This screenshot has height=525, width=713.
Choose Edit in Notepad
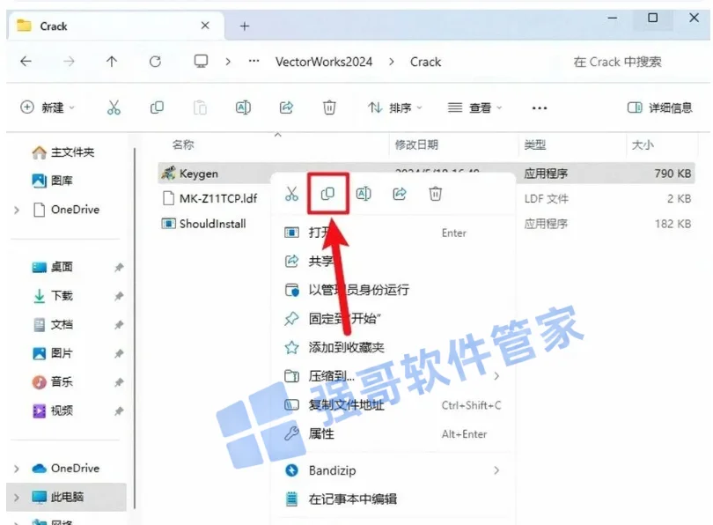click(x=393, y=499)
